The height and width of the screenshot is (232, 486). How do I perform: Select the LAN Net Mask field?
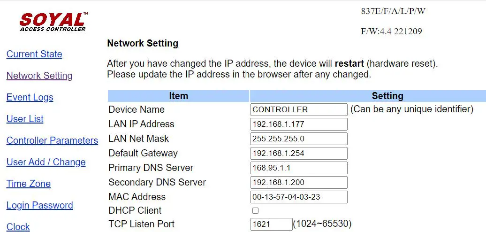[x=299, y=139]
